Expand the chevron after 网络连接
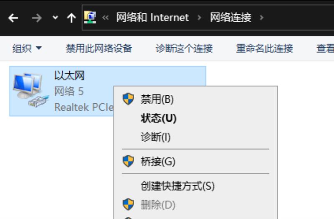Screen dimensions: 334x219 coord(262,18)
